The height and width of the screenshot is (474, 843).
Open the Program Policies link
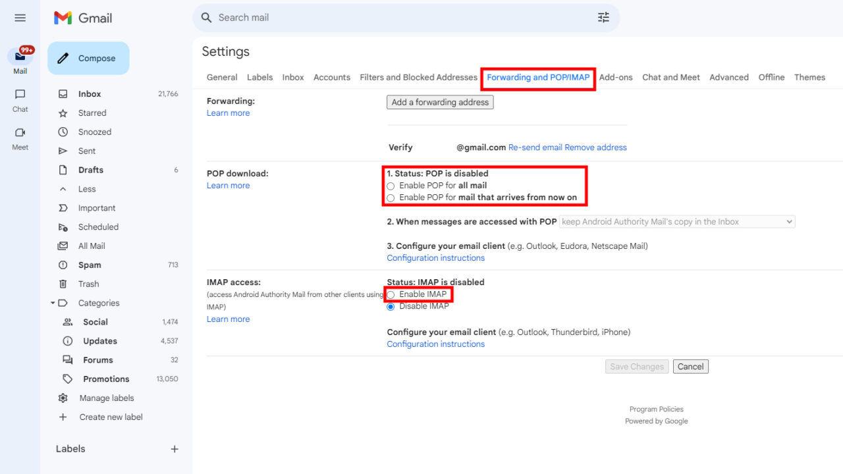point(657,409)
